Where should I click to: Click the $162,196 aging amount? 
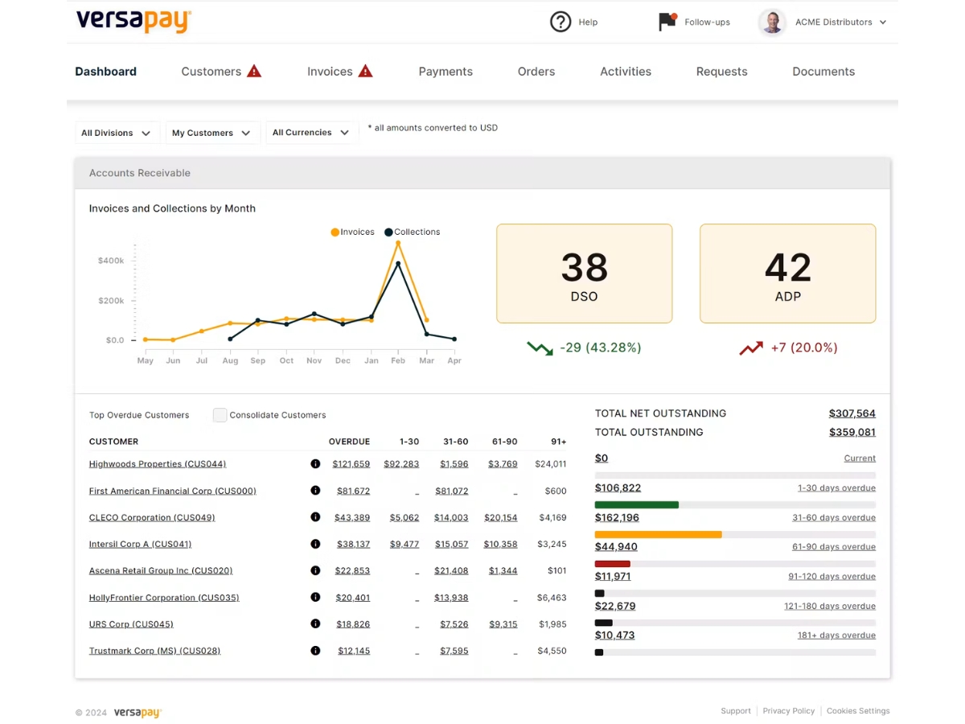pyautogui.click(x=618, y=517)
